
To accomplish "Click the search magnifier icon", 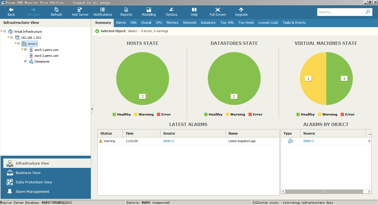I will point(368,12).
